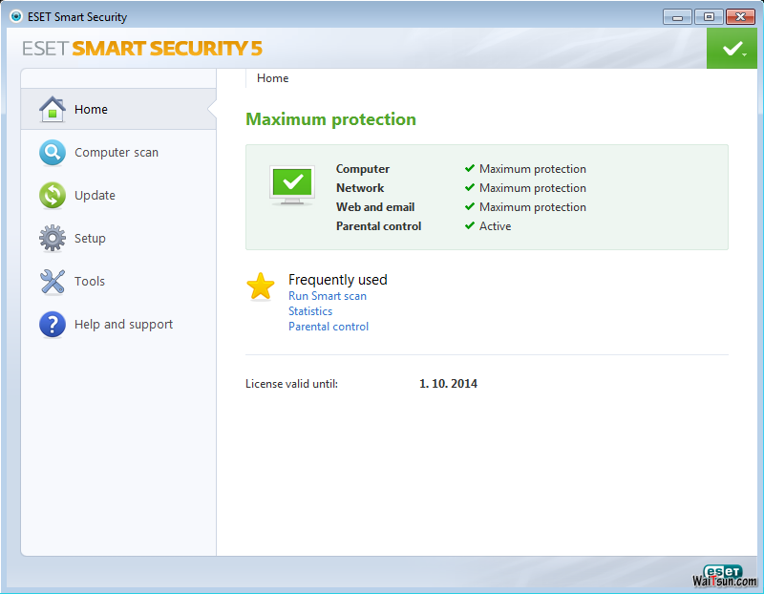Viewport: 764px width, 594px height.
Task: Run Smart scan link
Action: tap(328, 296)
